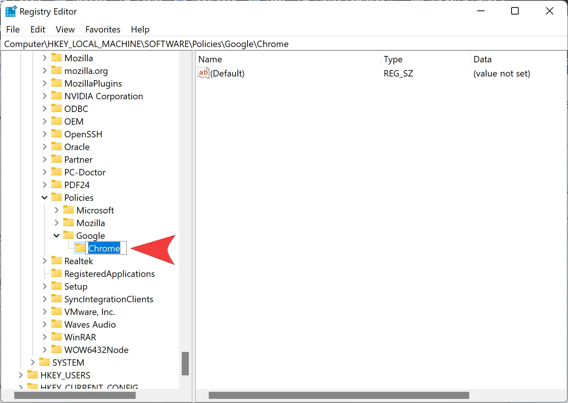Click the ab string value icon next to (Default)
Image resolution: width=568 pixels, height=403 pixels.
point(203,73)
